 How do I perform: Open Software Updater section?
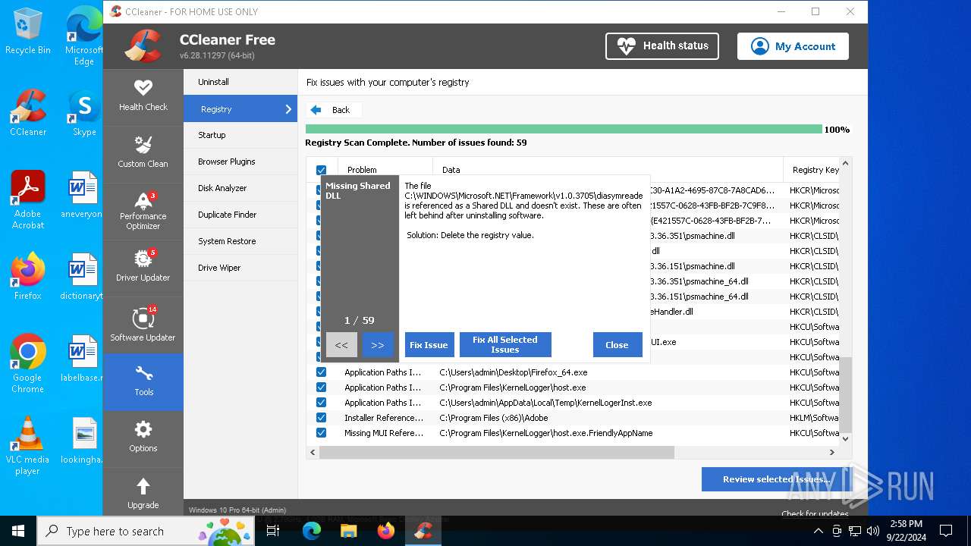pyautogui.click(x=143, y=325)
